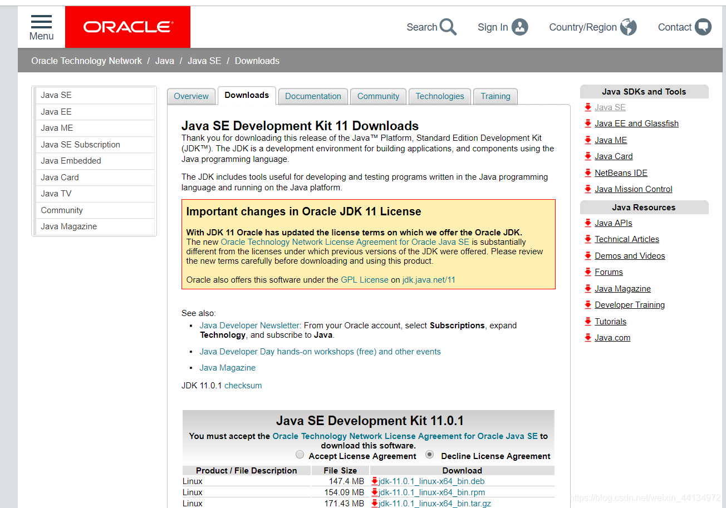Image resolution: width=726 pixels, height=508 pixels.
Task: Open Java Developer Newsletter link
Action: coord(249,325)
